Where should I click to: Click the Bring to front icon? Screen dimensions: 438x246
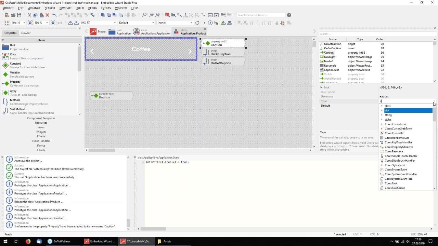[103, 15]
